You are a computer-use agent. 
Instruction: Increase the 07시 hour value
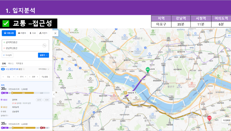[26, 77]
